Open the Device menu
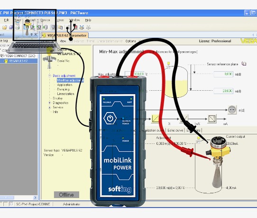Screen dimensions: 257x218 click(x=45, y=20)
